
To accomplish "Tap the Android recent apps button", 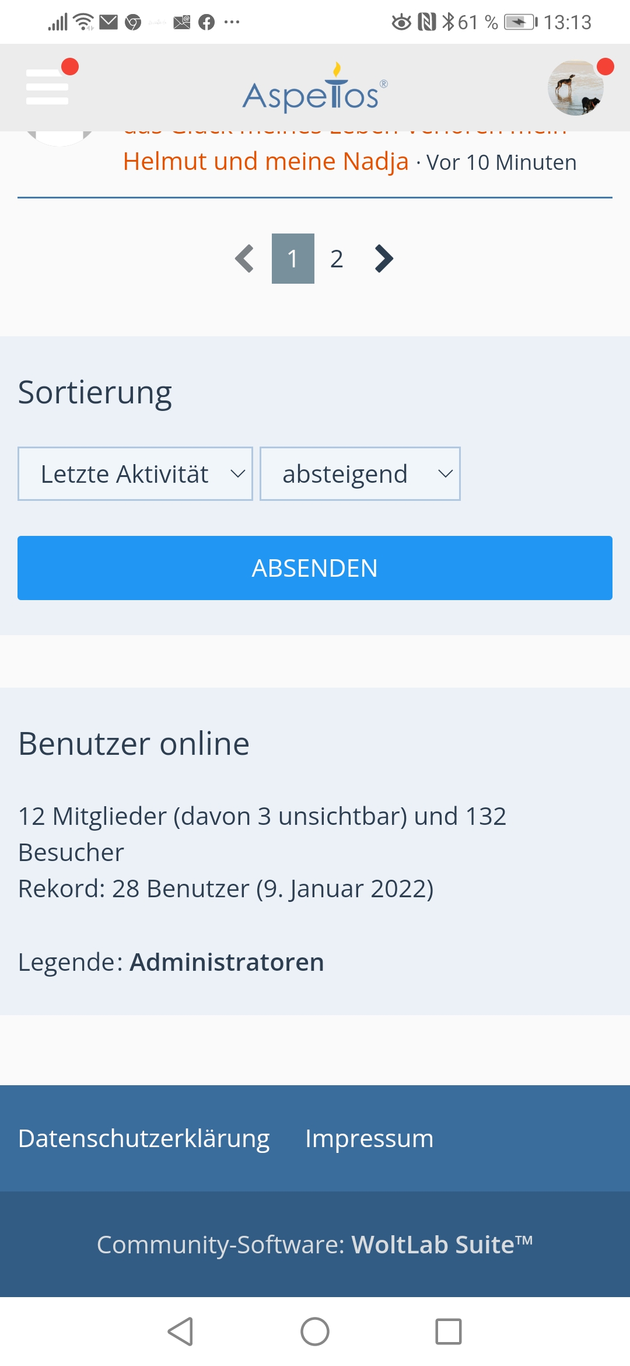I will pyautogui.click(x=449, y=1332).
